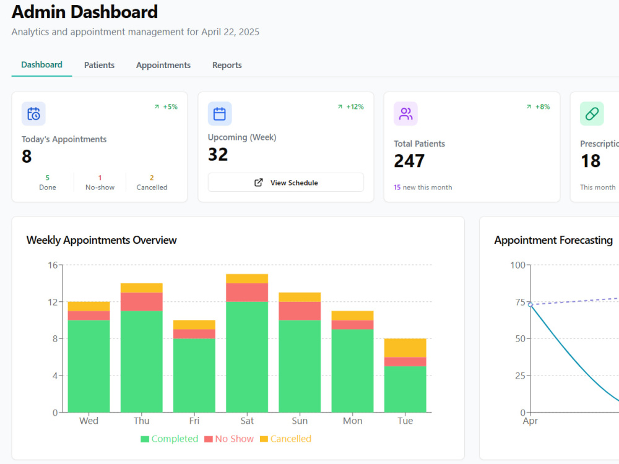Toggle the No Show legend item

point(229,439)
